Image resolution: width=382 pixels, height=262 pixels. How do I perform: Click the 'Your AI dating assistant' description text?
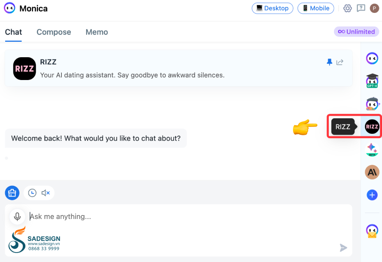132,75
